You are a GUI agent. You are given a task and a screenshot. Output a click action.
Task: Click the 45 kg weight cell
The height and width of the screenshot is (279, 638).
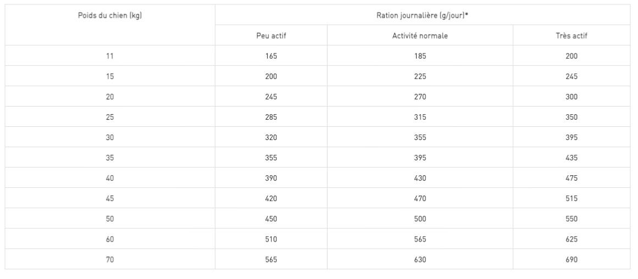(x=110, y=198)
